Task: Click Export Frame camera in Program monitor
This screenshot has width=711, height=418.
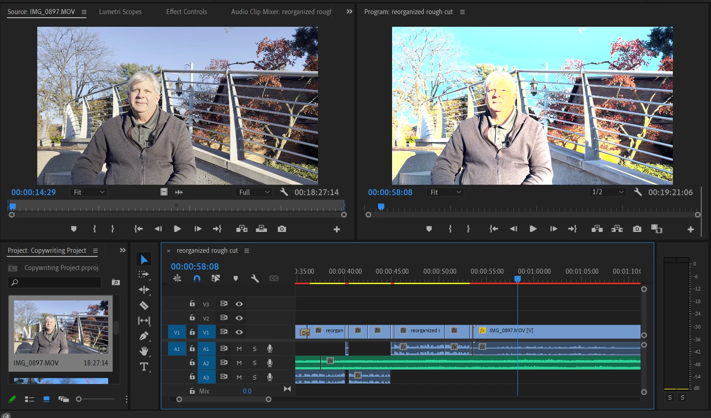Action: coord(637,229)
